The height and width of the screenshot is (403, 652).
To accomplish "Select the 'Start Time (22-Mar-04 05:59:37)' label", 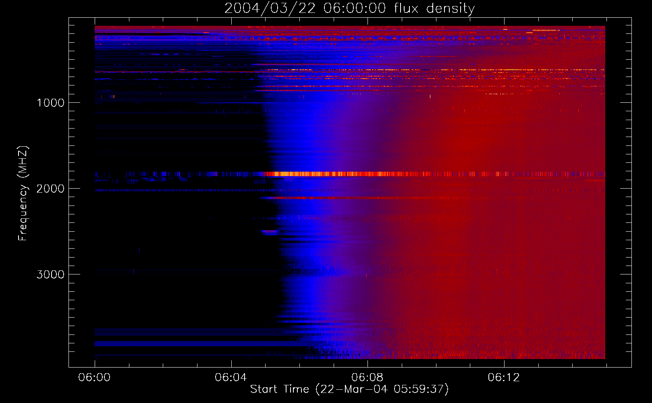I will point(349,389).
